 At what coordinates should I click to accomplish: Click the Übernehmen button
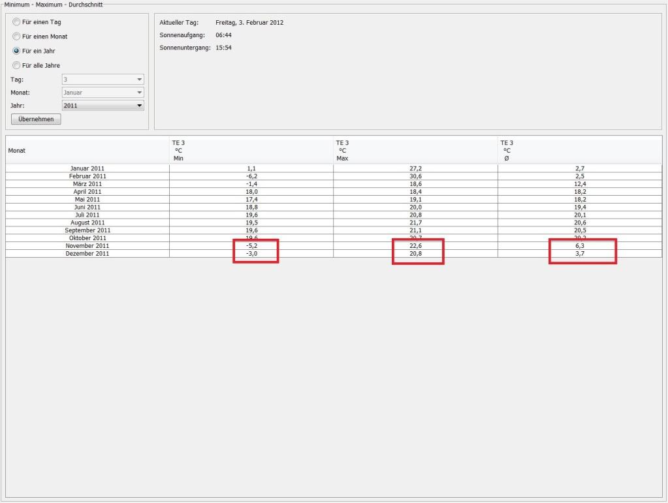point(36,119)
